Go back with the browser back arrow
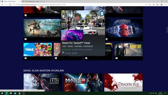The width and height of the screenshot is (168, 95). [2, 4]
